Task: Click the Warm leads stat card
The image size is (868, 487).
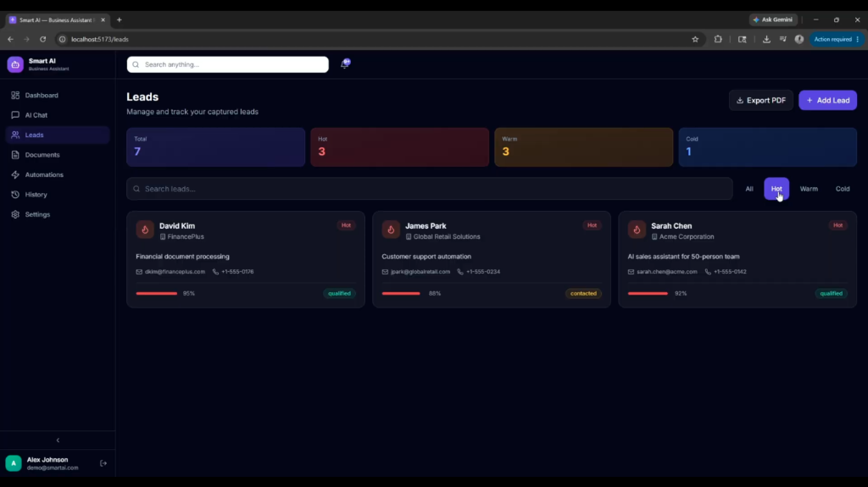Action: pyautogui.click(x=583, y=147)
